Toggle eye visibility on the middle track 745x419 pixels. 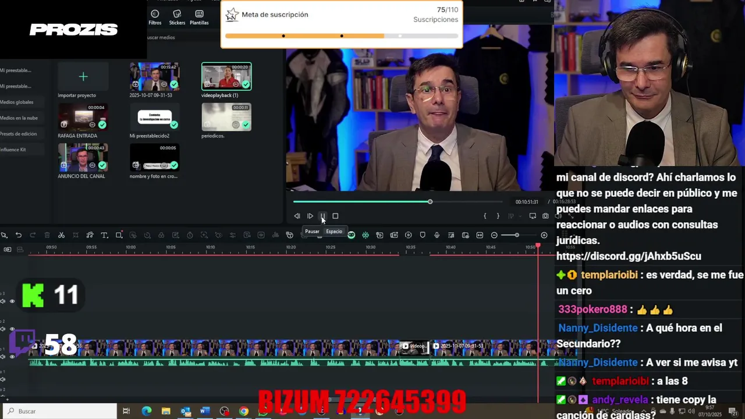coord(12,329)
